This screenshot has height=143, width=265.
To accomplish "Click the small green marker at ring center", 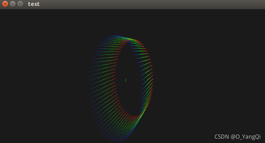I will click(x=125, y=81).
